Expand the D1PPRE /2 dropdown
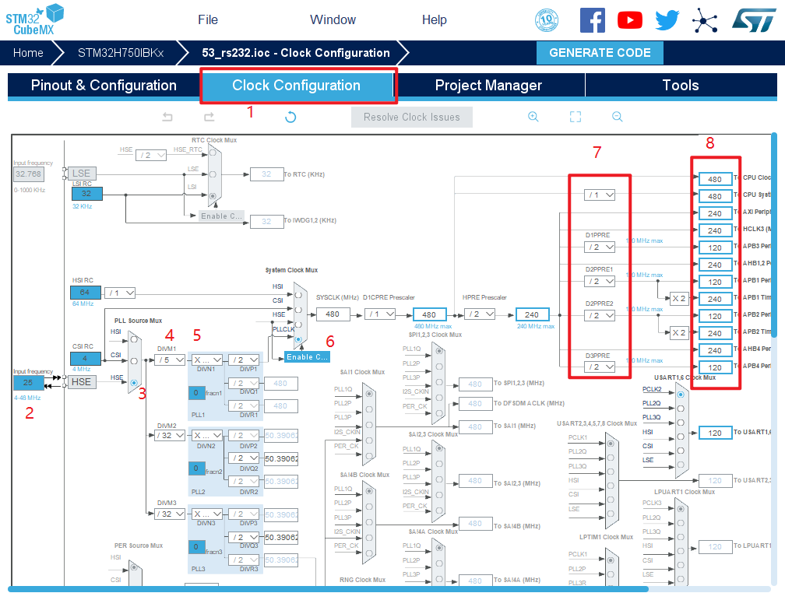The height and width of the screenshot is (600, 785). (x=600, y=247)
